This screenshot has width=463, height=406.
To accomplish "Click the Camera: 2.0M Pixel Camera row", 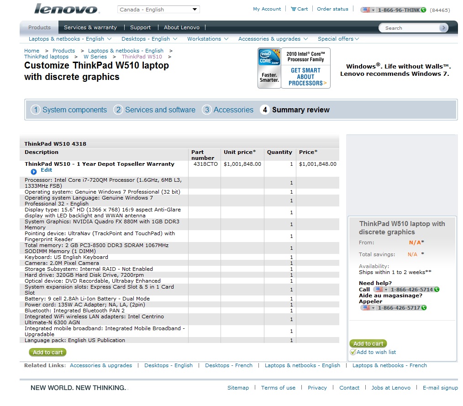I will [179, 263].
